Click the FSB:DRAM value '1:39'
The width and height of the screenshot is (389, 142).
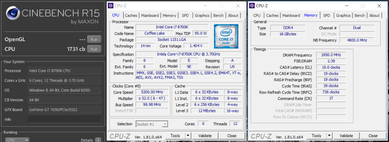click(x=331, y=61)
